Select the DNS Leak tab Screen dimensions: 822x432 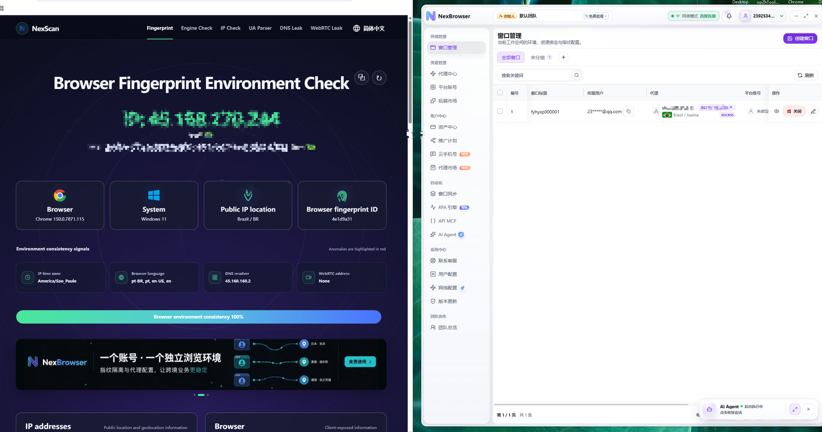(x=291, y=28)
